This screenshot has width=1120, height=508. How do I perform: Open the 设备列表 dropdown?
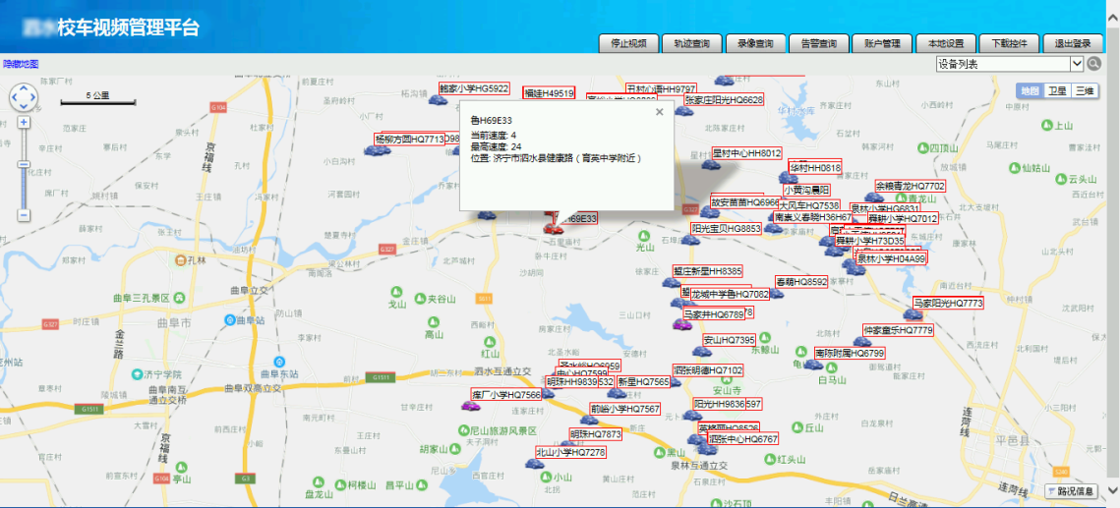pos(1010,64)
